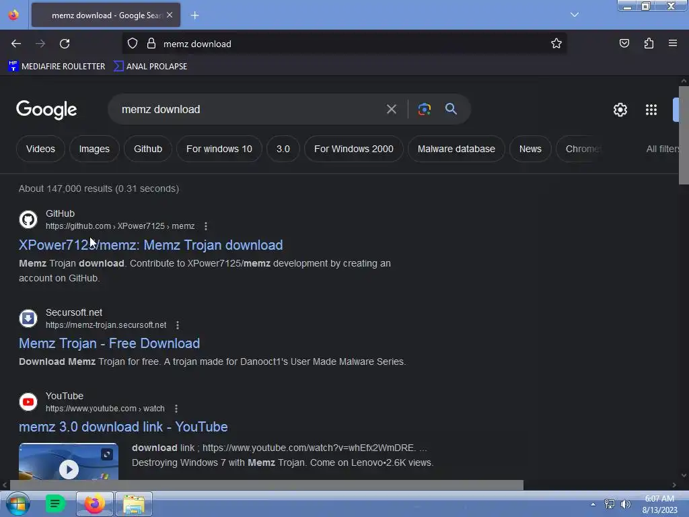
Task: Open the Firefox hamburger menu
Action: (x=673, y=44)
